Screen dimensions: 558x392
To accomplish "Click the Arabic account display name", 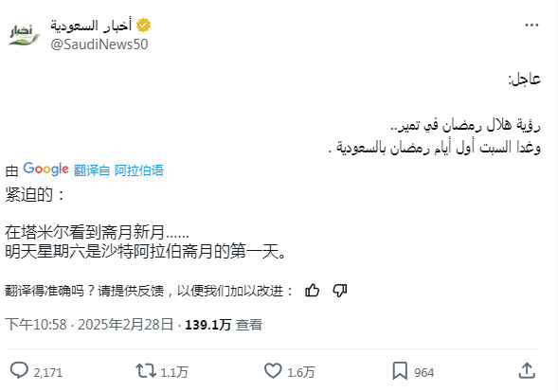I will pyautogui.click(x=91, y=26).
